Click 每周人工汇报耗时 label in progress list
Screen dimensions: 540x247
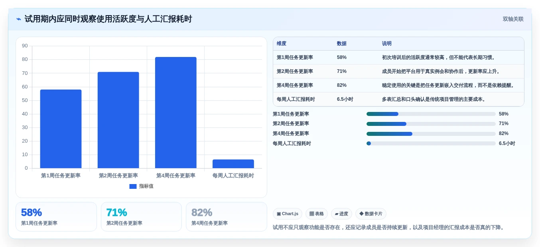click(292, 143)
